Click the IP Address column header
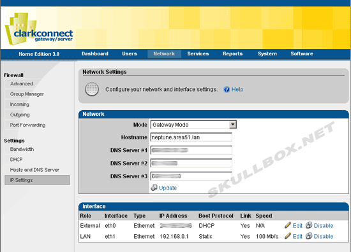This screenshot has width=351, height=252. [173, 216]
